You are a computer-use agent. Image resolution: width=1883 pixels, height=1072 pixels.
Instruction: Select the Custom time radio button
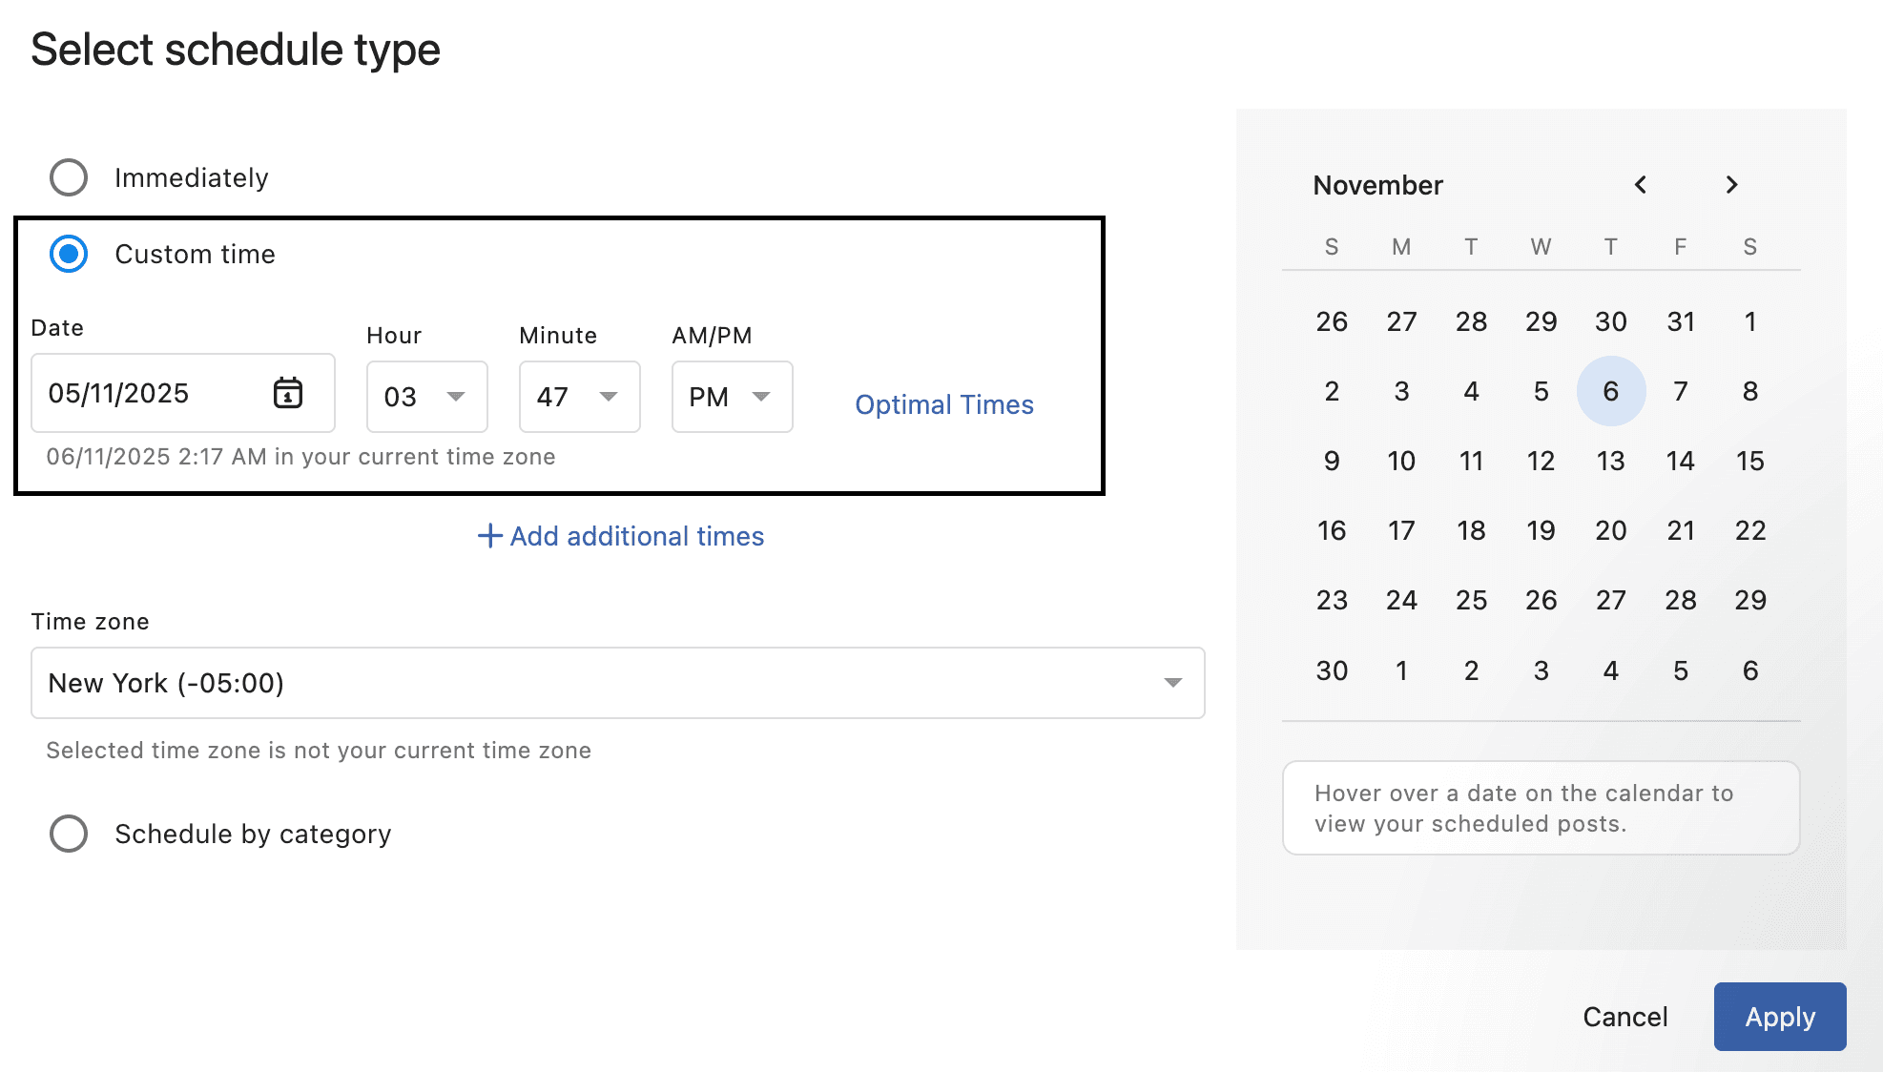[69, 254]
